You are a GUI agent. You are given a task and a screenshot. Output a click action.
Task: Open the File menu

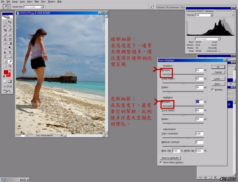(3, 2)
